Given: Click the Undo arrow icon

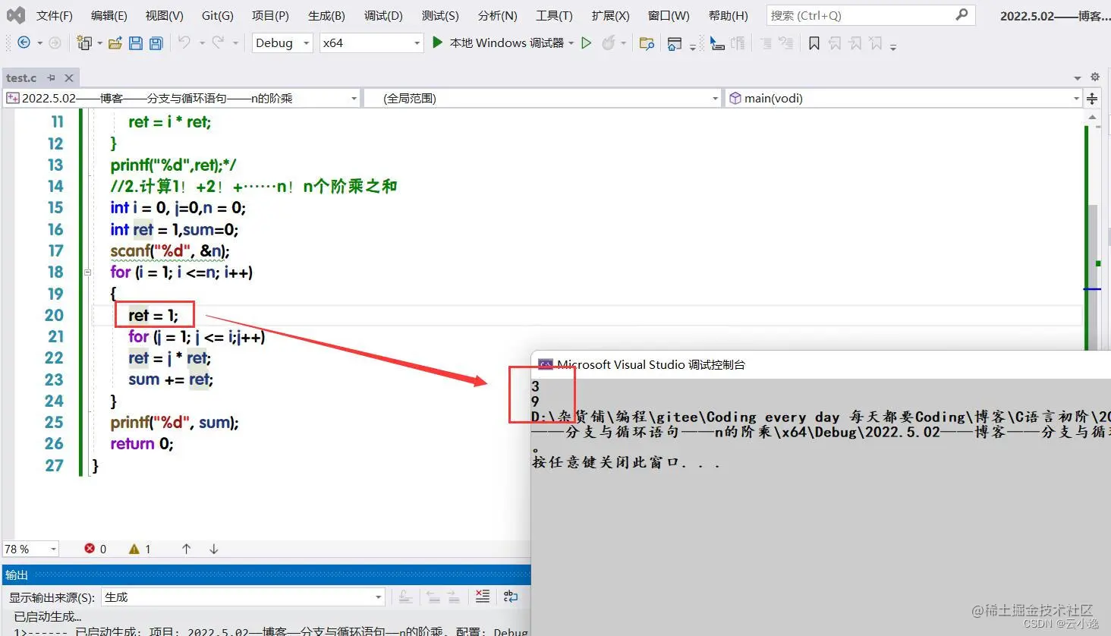Looking at the screenshot, I should [184, 43].
